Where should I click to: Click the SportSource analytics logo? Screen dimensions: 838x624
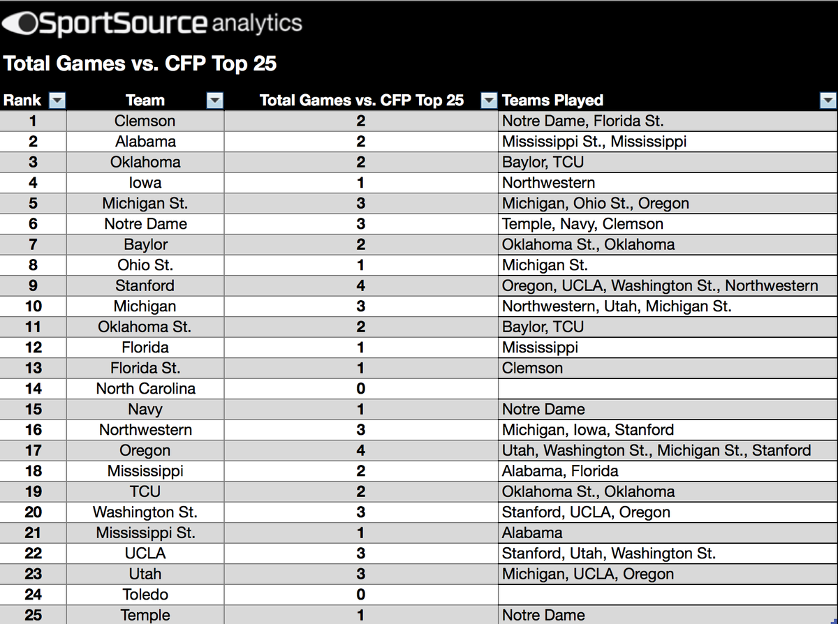tap(152, 23)
